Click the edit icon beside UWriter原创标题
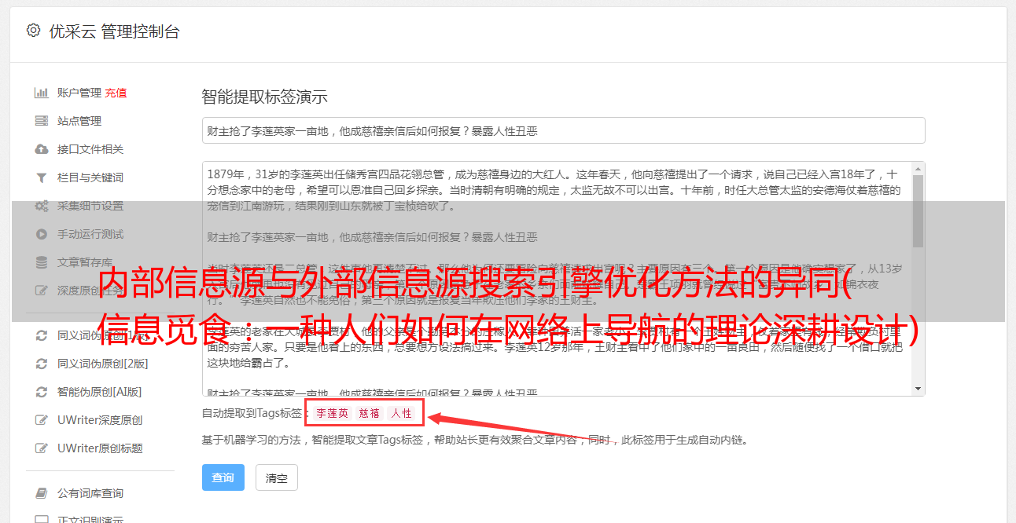 coord(42,448)
